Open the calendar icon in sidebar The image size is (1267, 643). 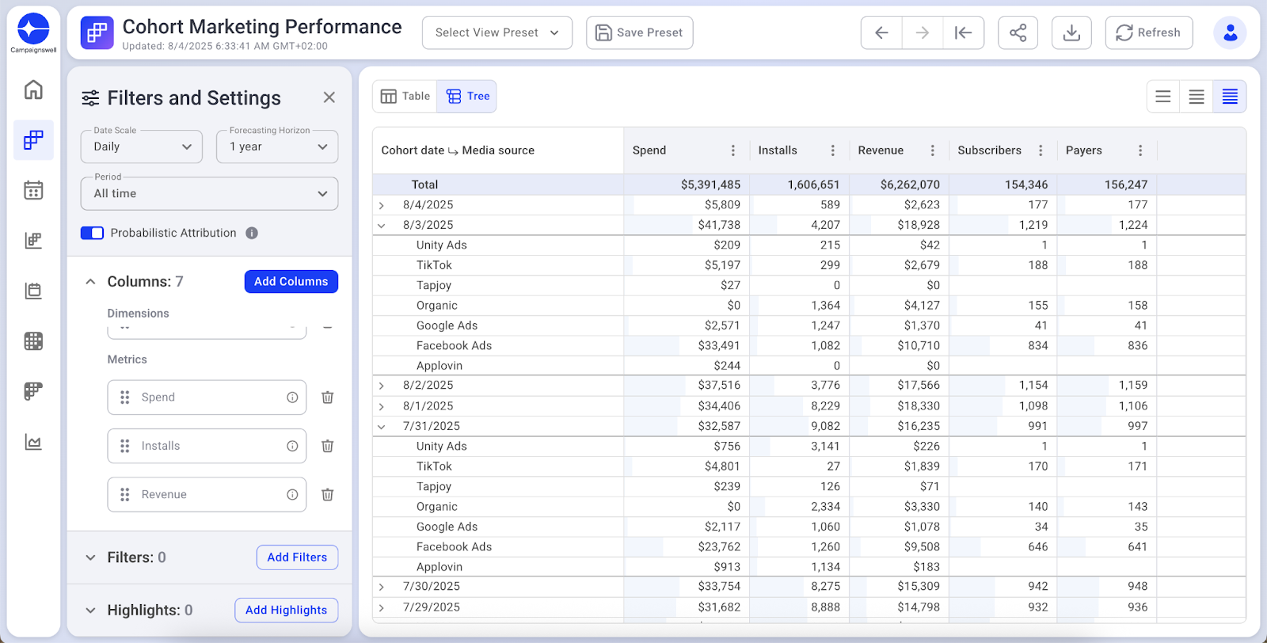pyautogui.click(x=33, y=190)
